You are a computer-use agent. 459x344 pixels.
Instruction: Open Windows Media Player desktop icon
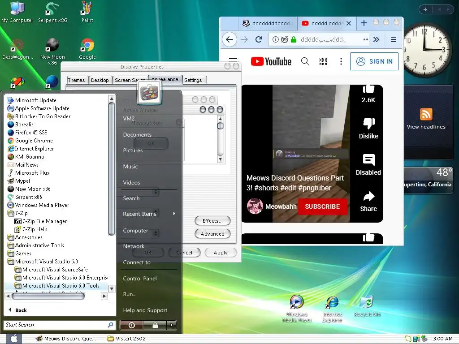click(297, 309)
